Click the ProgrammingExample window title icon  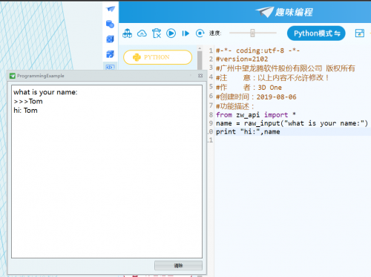pyautogui.click(x=13, y=76)
